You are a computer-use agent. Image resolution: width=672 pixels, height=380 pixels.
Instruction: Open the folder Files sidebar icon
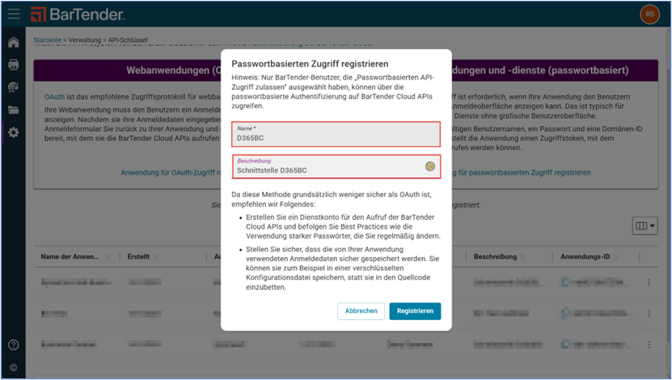pyautogui.click(x=13, y=110)
